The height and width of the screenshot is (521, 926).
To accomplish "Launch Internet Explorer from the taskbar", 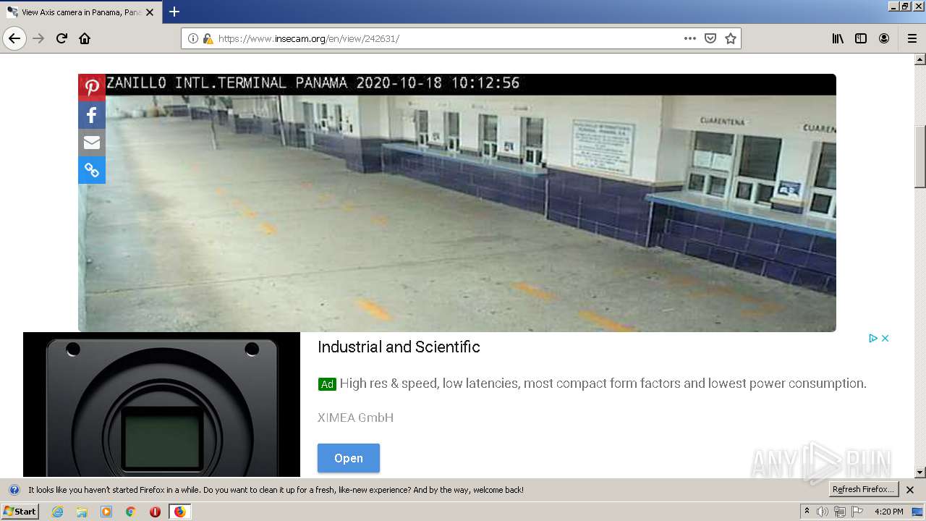I will tap(57, 512).
